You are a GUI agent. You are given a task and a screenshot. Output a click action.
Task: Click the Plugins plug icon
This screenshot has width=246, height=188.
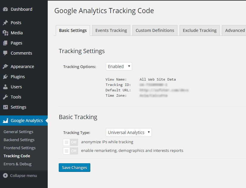pos(5,77)
